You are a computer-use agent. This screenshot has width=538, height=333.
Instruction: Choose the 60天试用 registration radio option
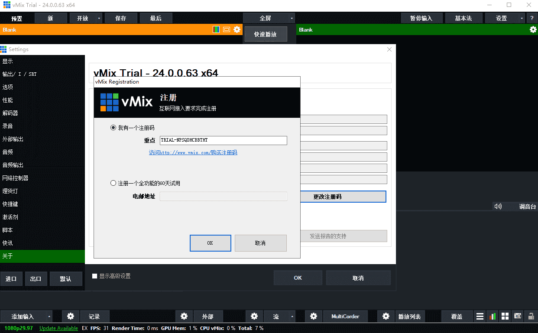(113, 183)
